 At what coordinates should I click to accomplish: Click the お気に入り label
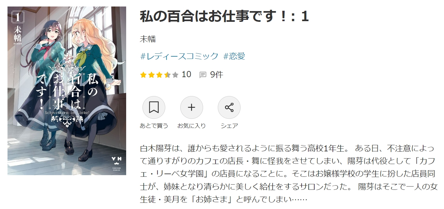[192, 126]
